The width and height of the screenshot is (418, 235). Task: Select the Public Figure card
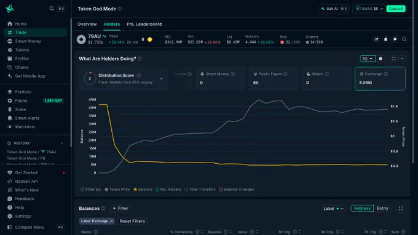point(274,79)
